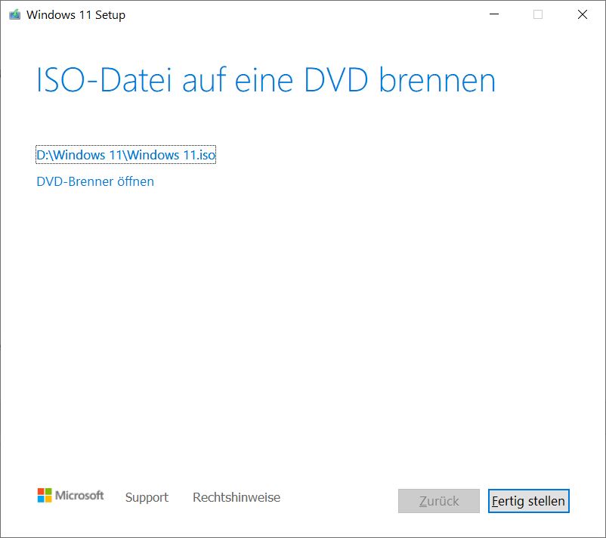
Task: Click the Windows 11 Setup title text
Action: pyautogui.click(x=76, y=14)
